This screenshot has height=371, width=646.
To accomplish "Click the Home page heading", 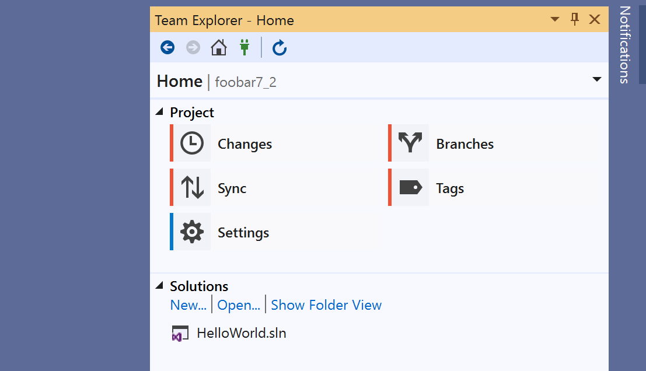I will click(x=180, y=81).
